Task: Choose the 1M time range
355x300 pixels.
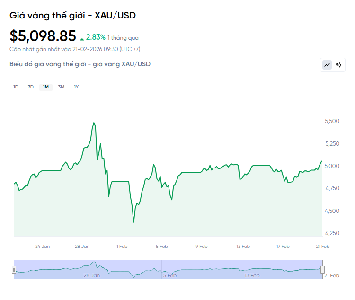Action: tap(46, 87)
